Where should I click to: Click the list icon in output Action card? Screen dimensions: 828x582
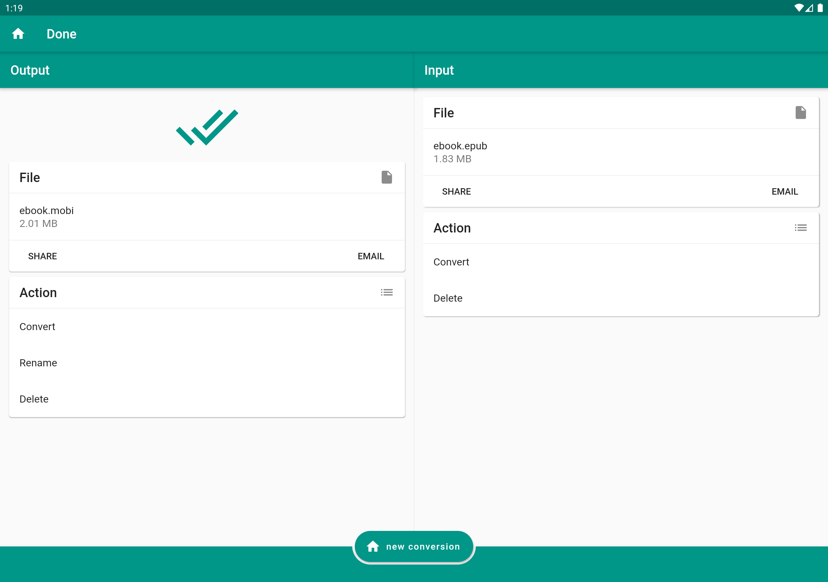point(387,292)
